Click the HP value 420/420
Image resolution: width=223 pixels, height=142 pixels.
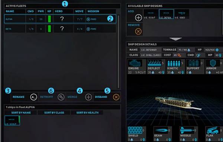click(210, 50)
